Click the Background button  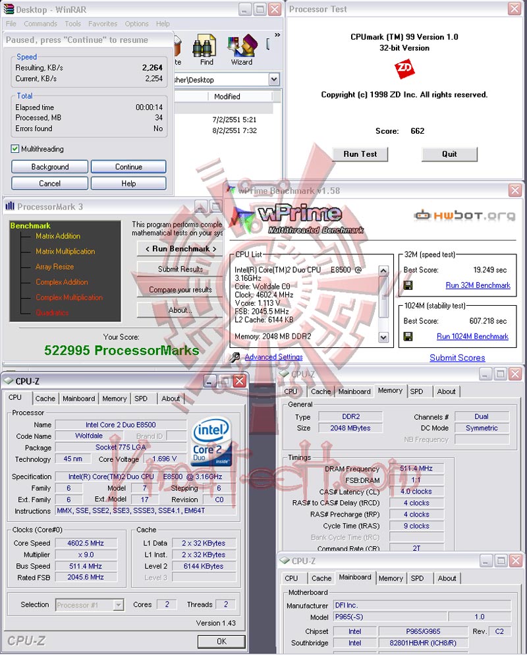click(x=49, y=167)
